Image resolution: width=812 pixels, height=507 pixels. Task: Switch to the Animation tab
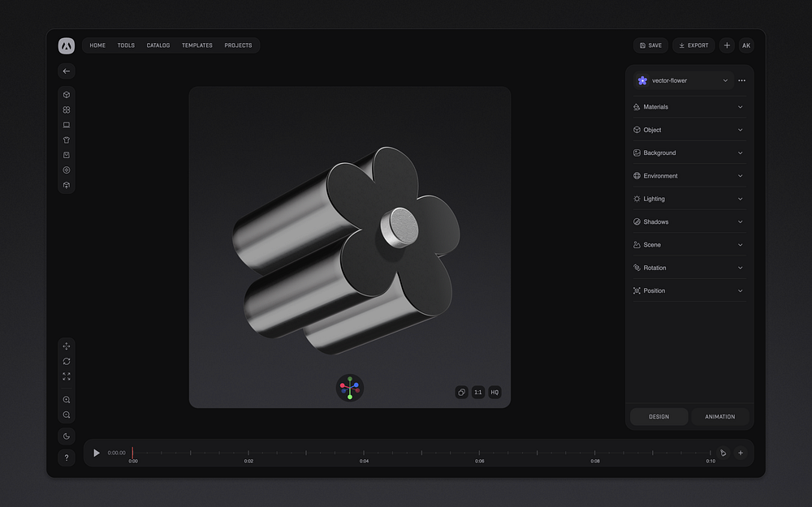point(719,416)
